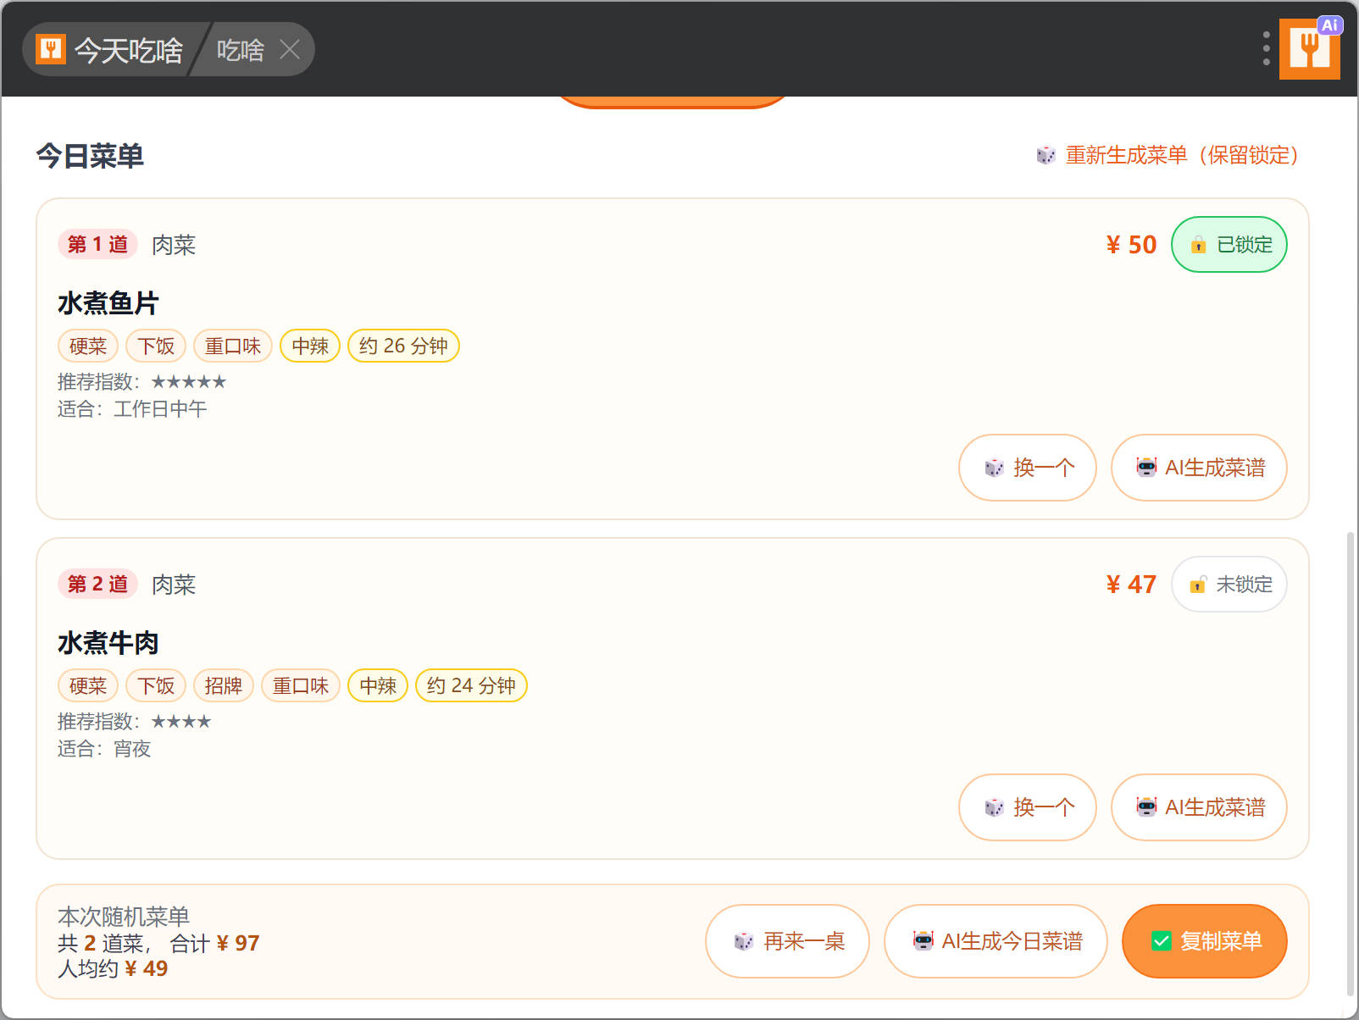1359x1020 pixels.
Task: Click robot icon in 水煮鱼片 AI生成菜谱
Action: (1146, 467)
